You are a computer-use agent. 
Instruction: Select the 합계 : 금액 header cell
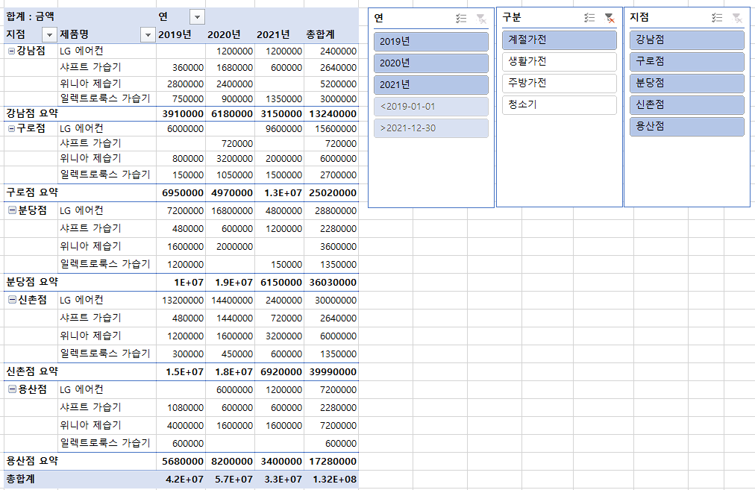31,17
